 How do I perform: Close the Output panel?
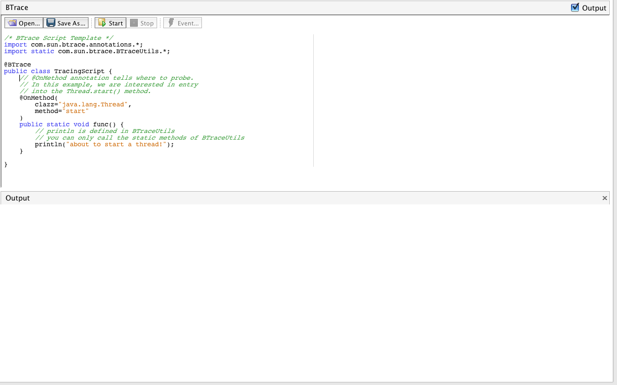point(605,198)
